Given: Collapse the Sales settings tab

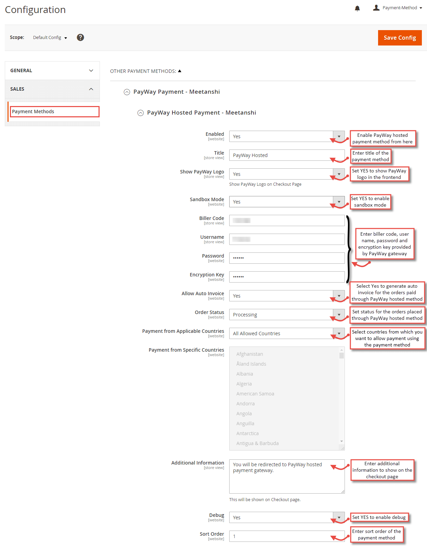Looking at the screenshot, I should point(52,89).
